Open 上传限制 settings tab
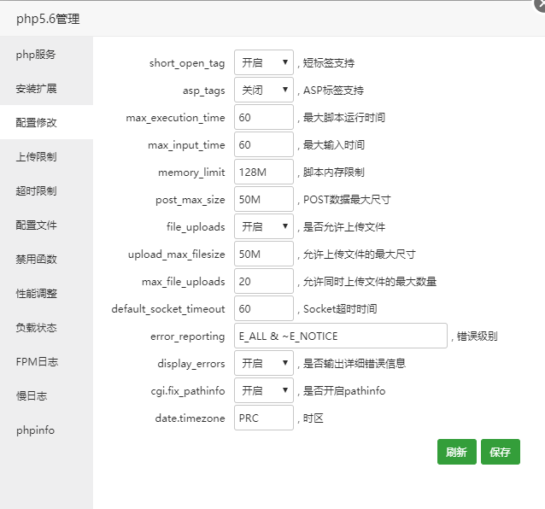545x509 pixels. tap(47, 156)
